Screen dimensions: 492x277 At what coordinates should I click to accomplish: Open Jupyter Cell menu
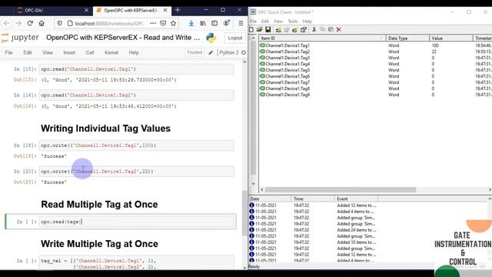point(90,52)
